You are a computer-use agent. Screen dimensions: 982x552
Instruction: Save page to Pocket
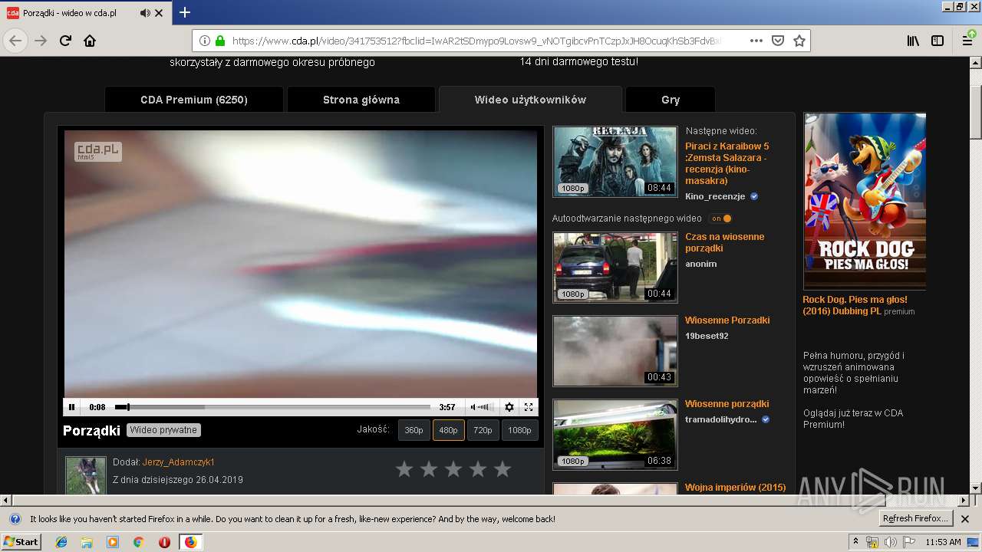pyautogui.click(x=777, y=41)
